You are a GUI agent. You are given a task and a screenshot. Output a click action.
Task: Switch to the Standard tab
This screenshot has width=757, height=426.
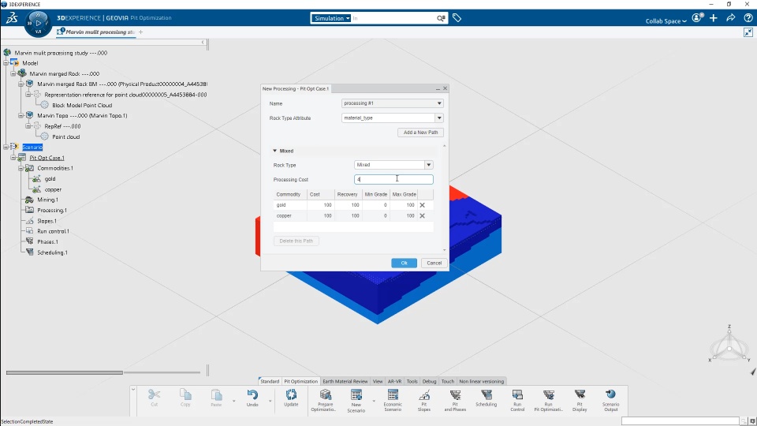tap(270, 381)
